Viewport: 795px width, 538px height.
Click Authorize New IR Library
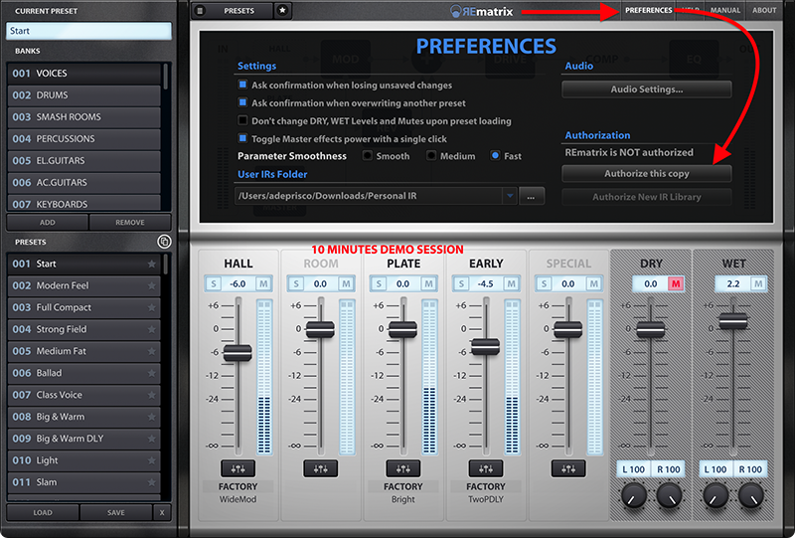coord(647,197)
